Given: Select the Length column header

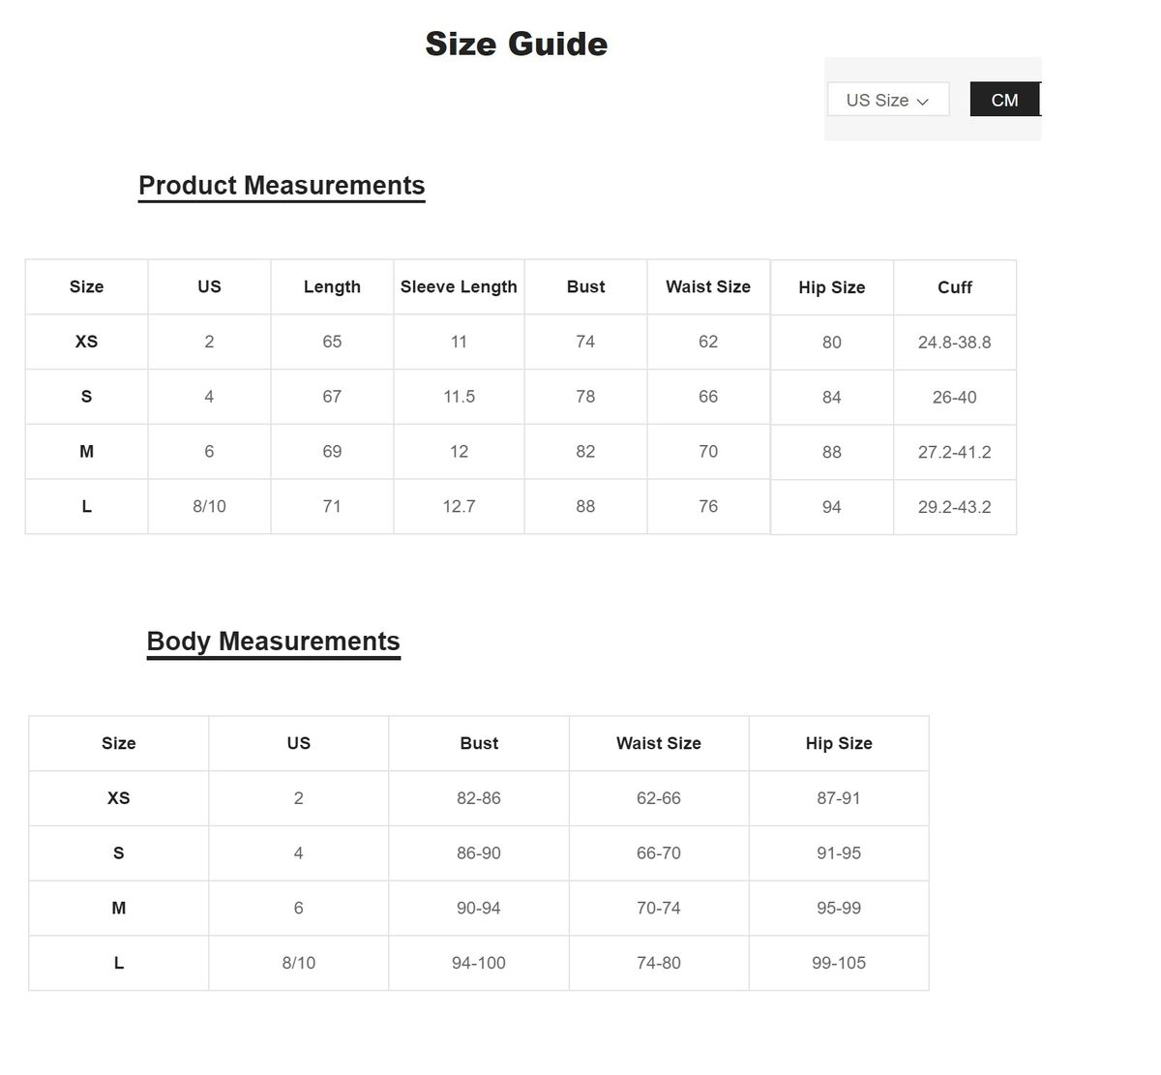Looking at the screenshot, I should pos(332,286).
